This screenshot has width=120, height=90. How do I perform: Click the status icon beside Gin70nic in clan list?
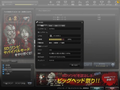3,67
